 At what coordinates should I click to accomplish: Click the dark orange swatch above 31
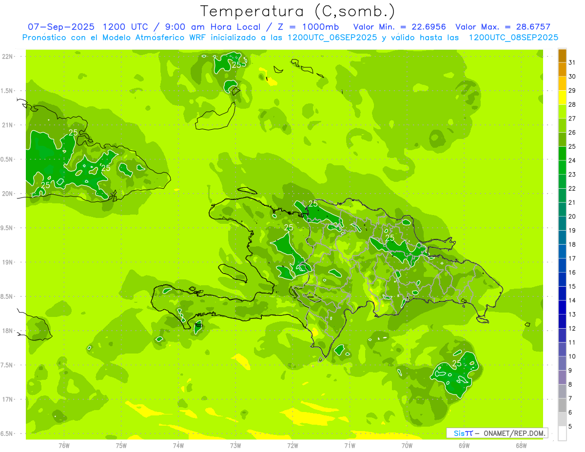click(562, 56)
